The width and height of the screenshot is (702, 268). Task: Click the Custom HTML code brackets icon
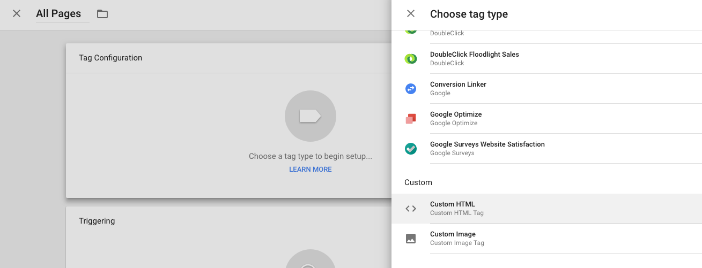click(x=411, y=209)
